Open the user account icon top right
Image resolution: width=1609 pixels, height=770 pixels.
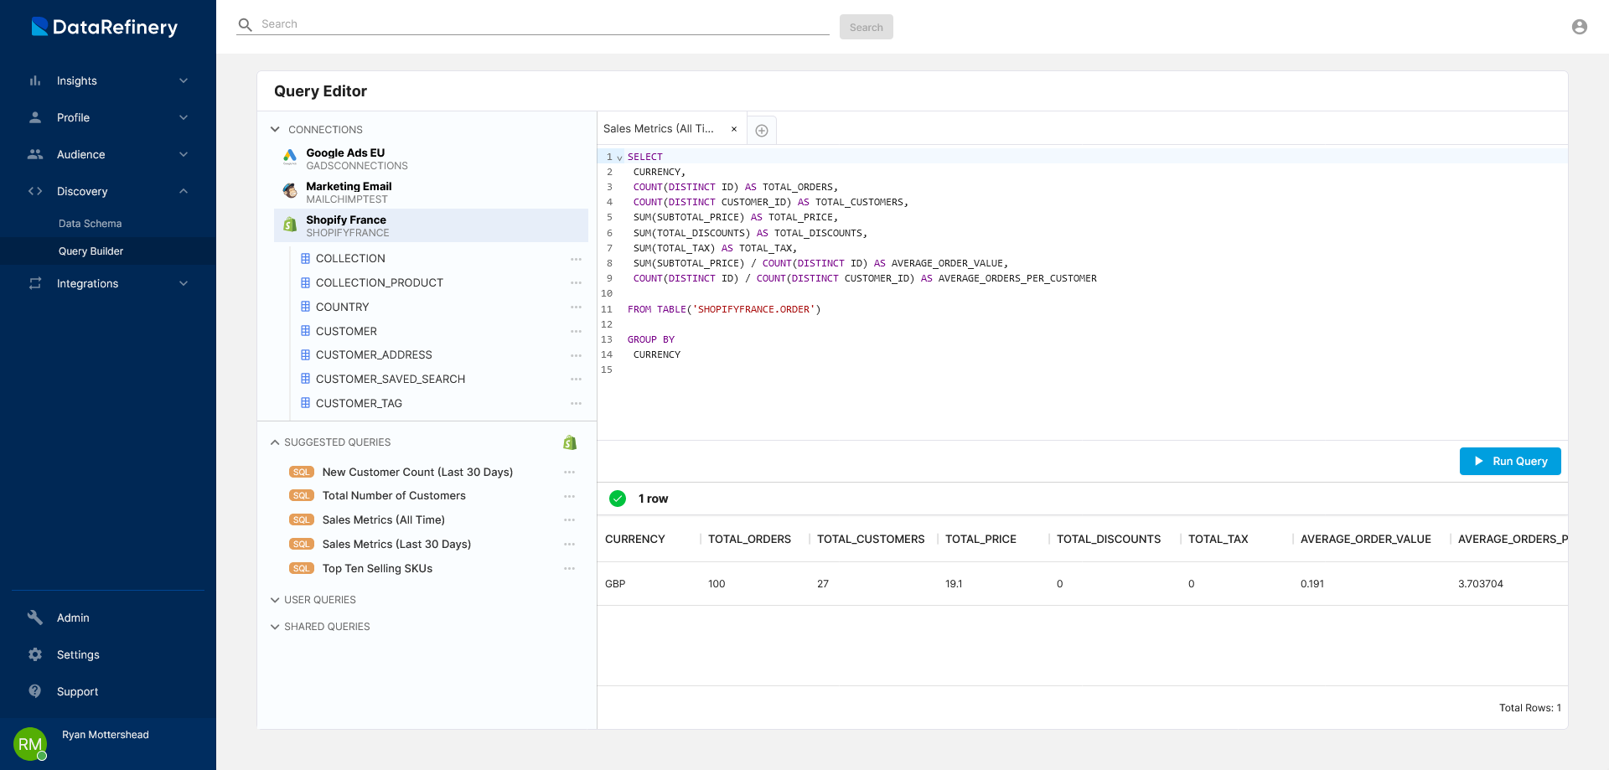[1580, 26]
